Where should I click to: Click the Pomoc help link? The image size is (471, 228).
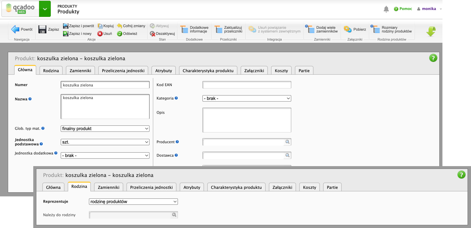click(403, 9)
